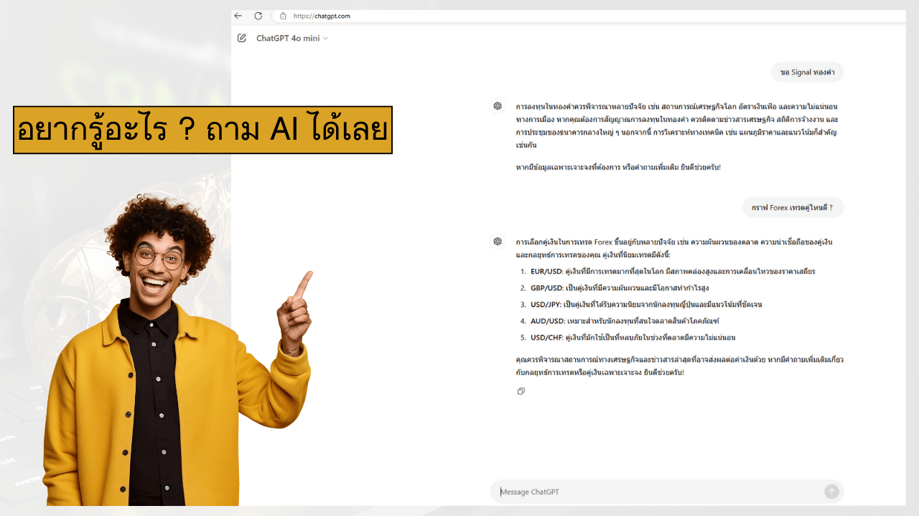Image resolution: width=919 pixels, height=516 pixels.
Task: Reload the chatgpt.com page
Action: [258, 16]
